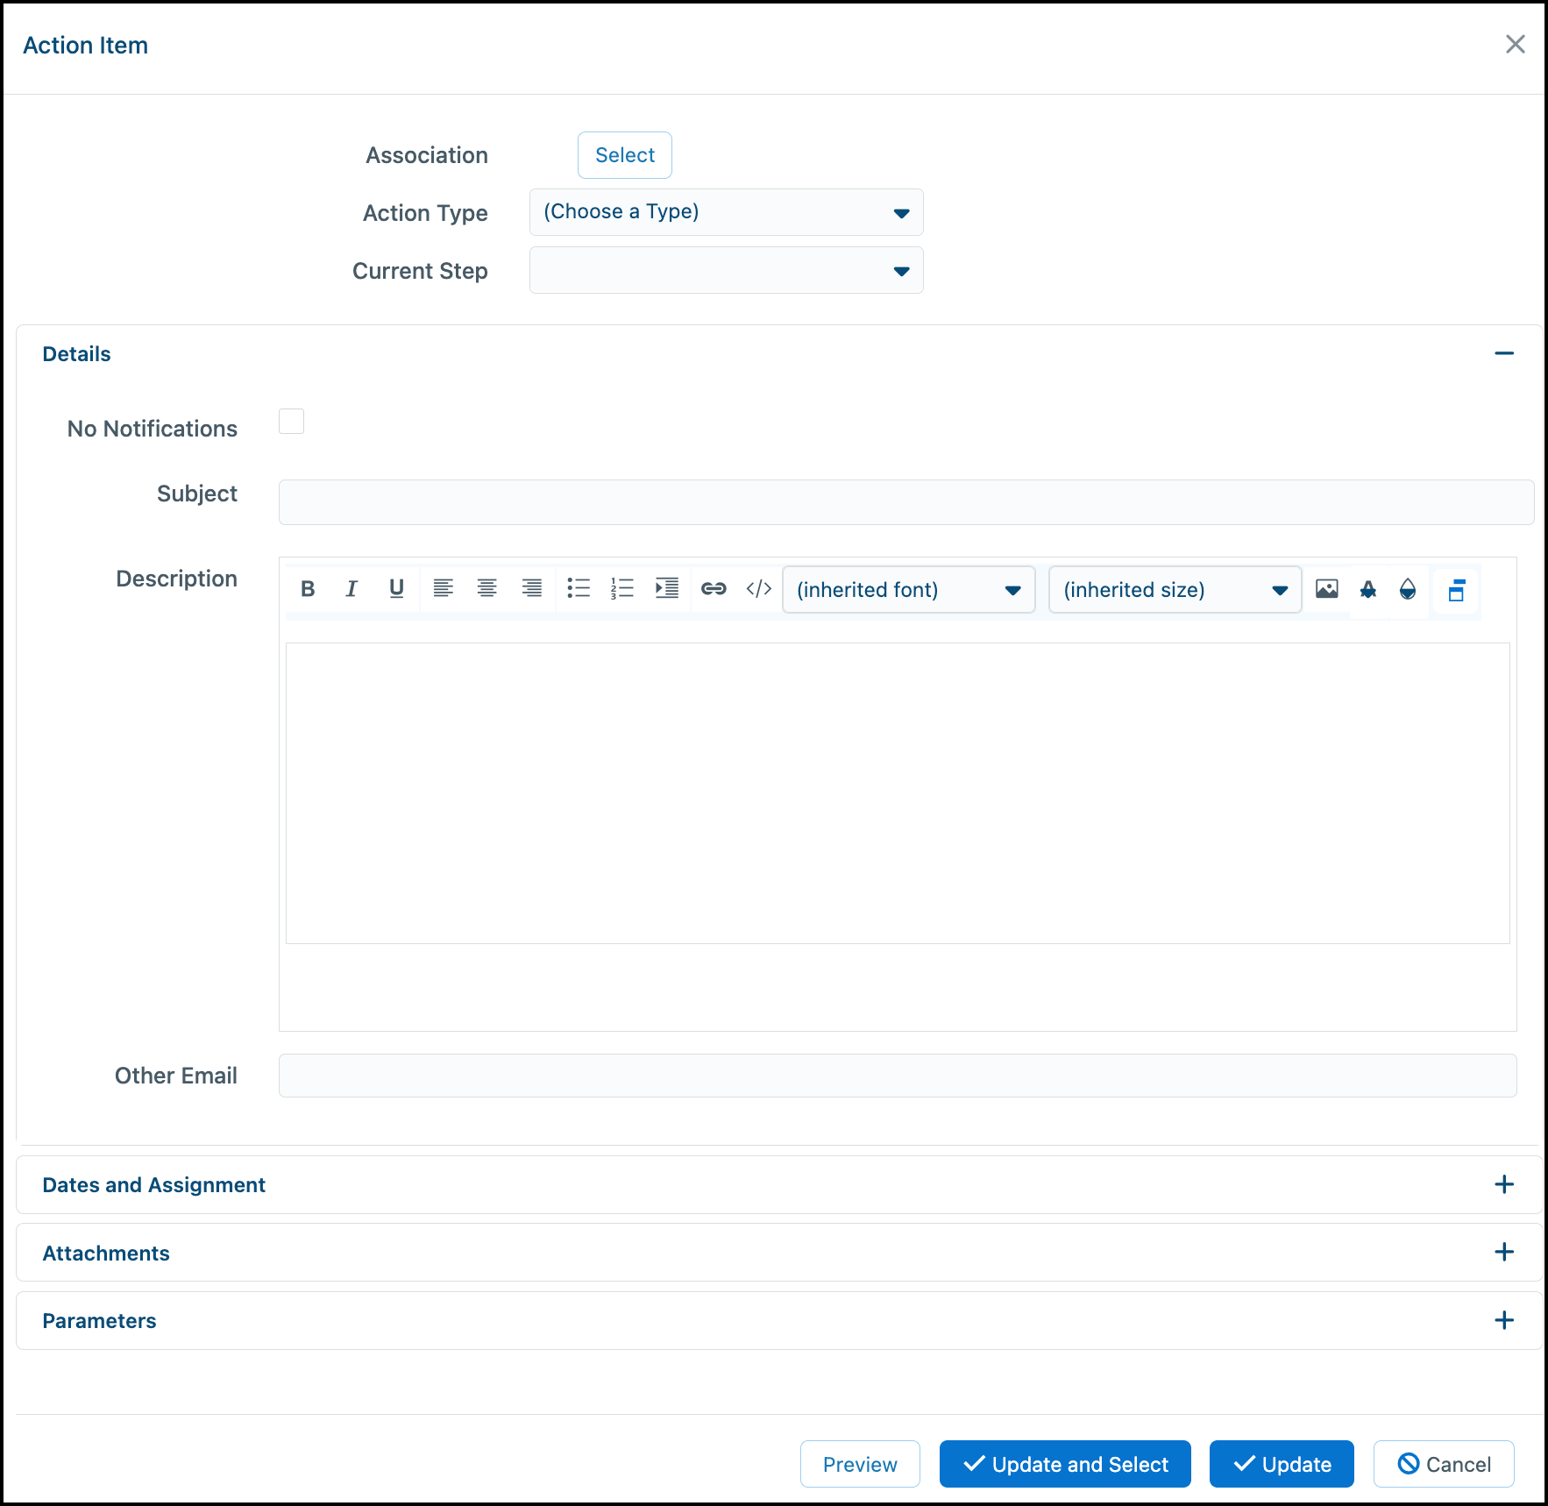The width and height of the screenshot is (1548, 1506).
Task: Open the Current Step dropdown
Action: [726, 270]
